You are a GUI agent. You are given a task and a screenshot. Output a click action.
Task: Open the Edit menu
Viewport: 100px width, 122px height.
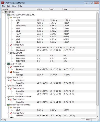pos(8,6)
